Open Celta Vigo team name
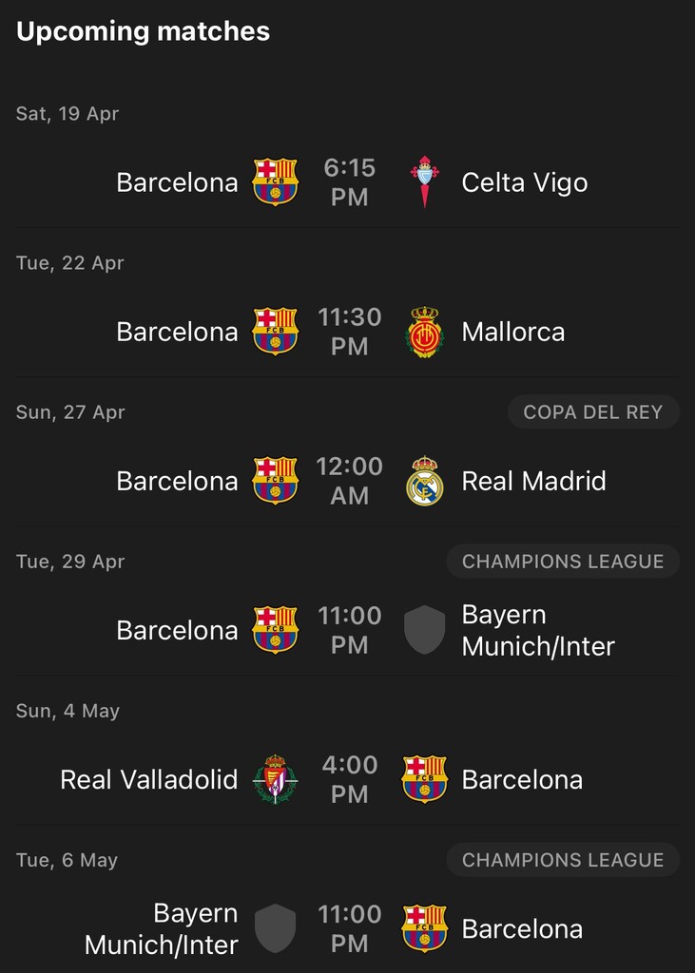This screenshot has width=695, height=973. pyautogui.click(x=524, y=182)
